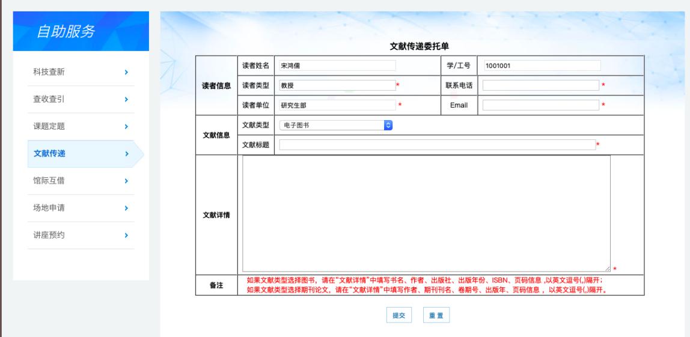Click the chevron arrow beside 讲座预约
690x337 pixels.
(126, 235)
